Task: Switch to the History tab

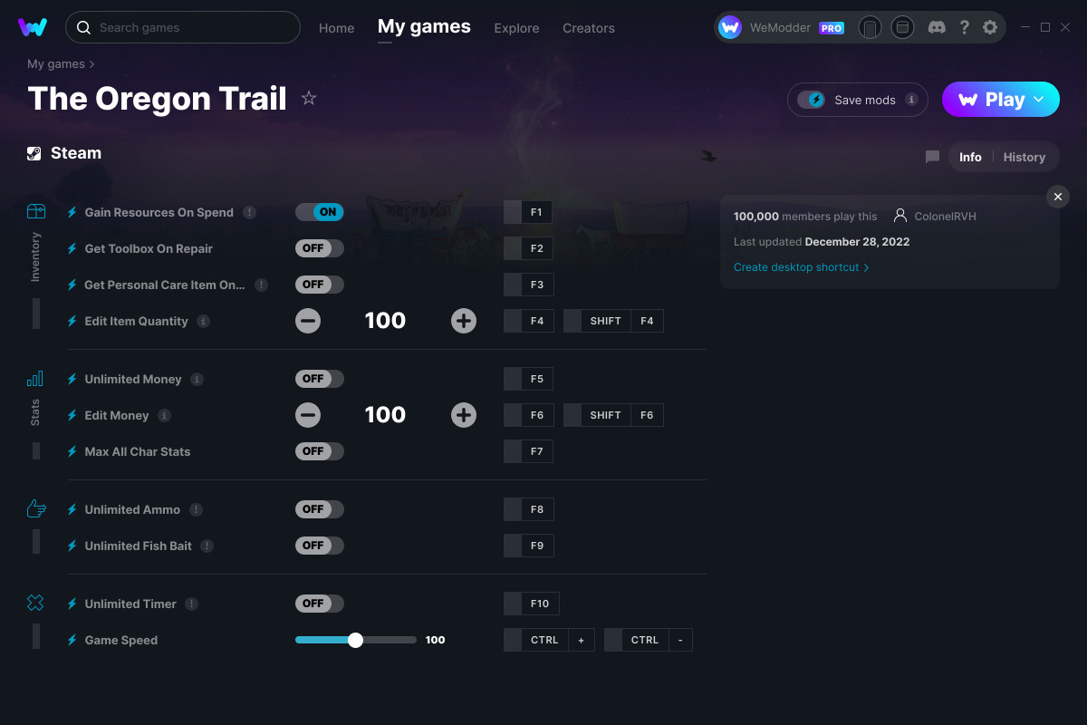Action: (x=1024, y=157)
